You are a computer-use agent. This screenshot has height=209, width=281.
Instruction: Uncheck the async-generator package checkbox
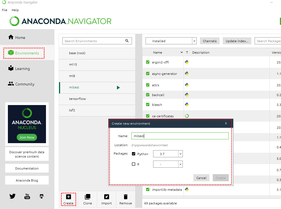pyautogui.click(x=148, y=73)
